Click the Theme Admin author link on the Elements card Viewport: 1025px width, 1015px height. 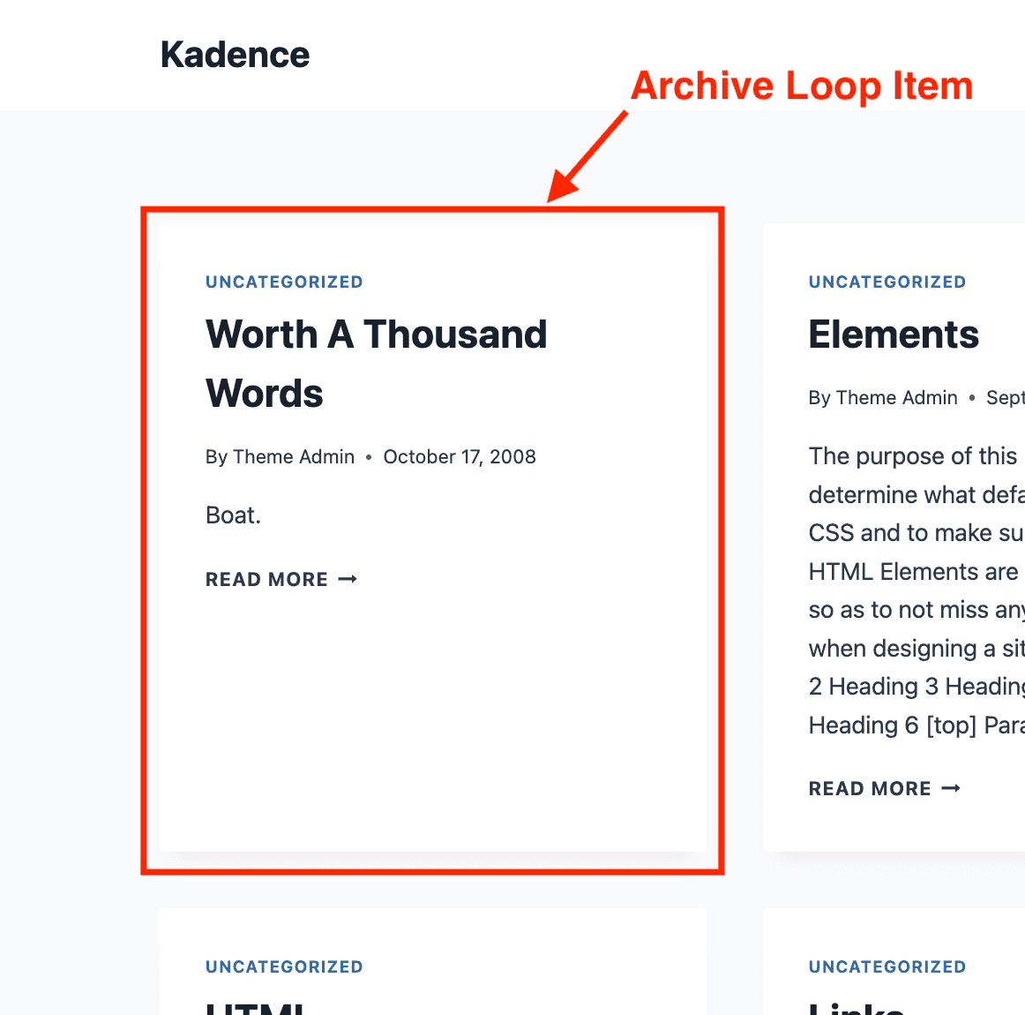pyautogui.click(x=897, y=397)
